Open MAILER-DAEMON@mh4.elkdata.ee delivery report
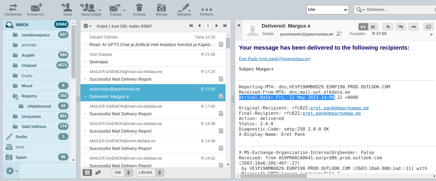Image resolution: width=436 pixels, height=181 pixels. [x=153, y=145]
